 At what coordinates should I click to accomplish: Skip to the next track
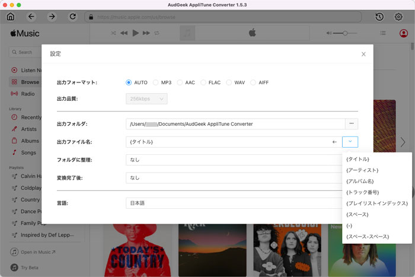tap(146, 33)
